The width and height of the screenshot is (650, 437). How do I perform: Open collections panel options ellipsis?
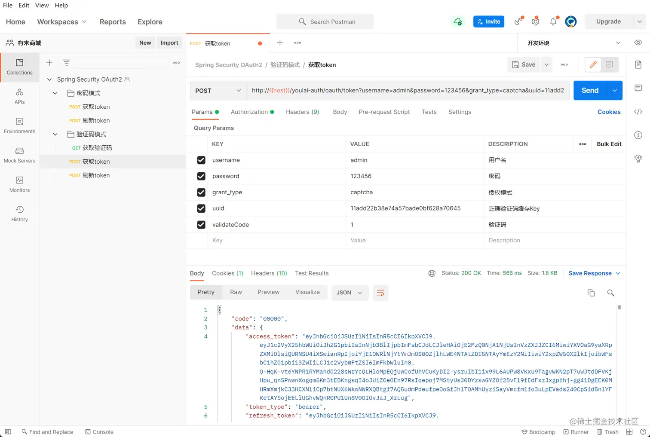click(176, 63)
